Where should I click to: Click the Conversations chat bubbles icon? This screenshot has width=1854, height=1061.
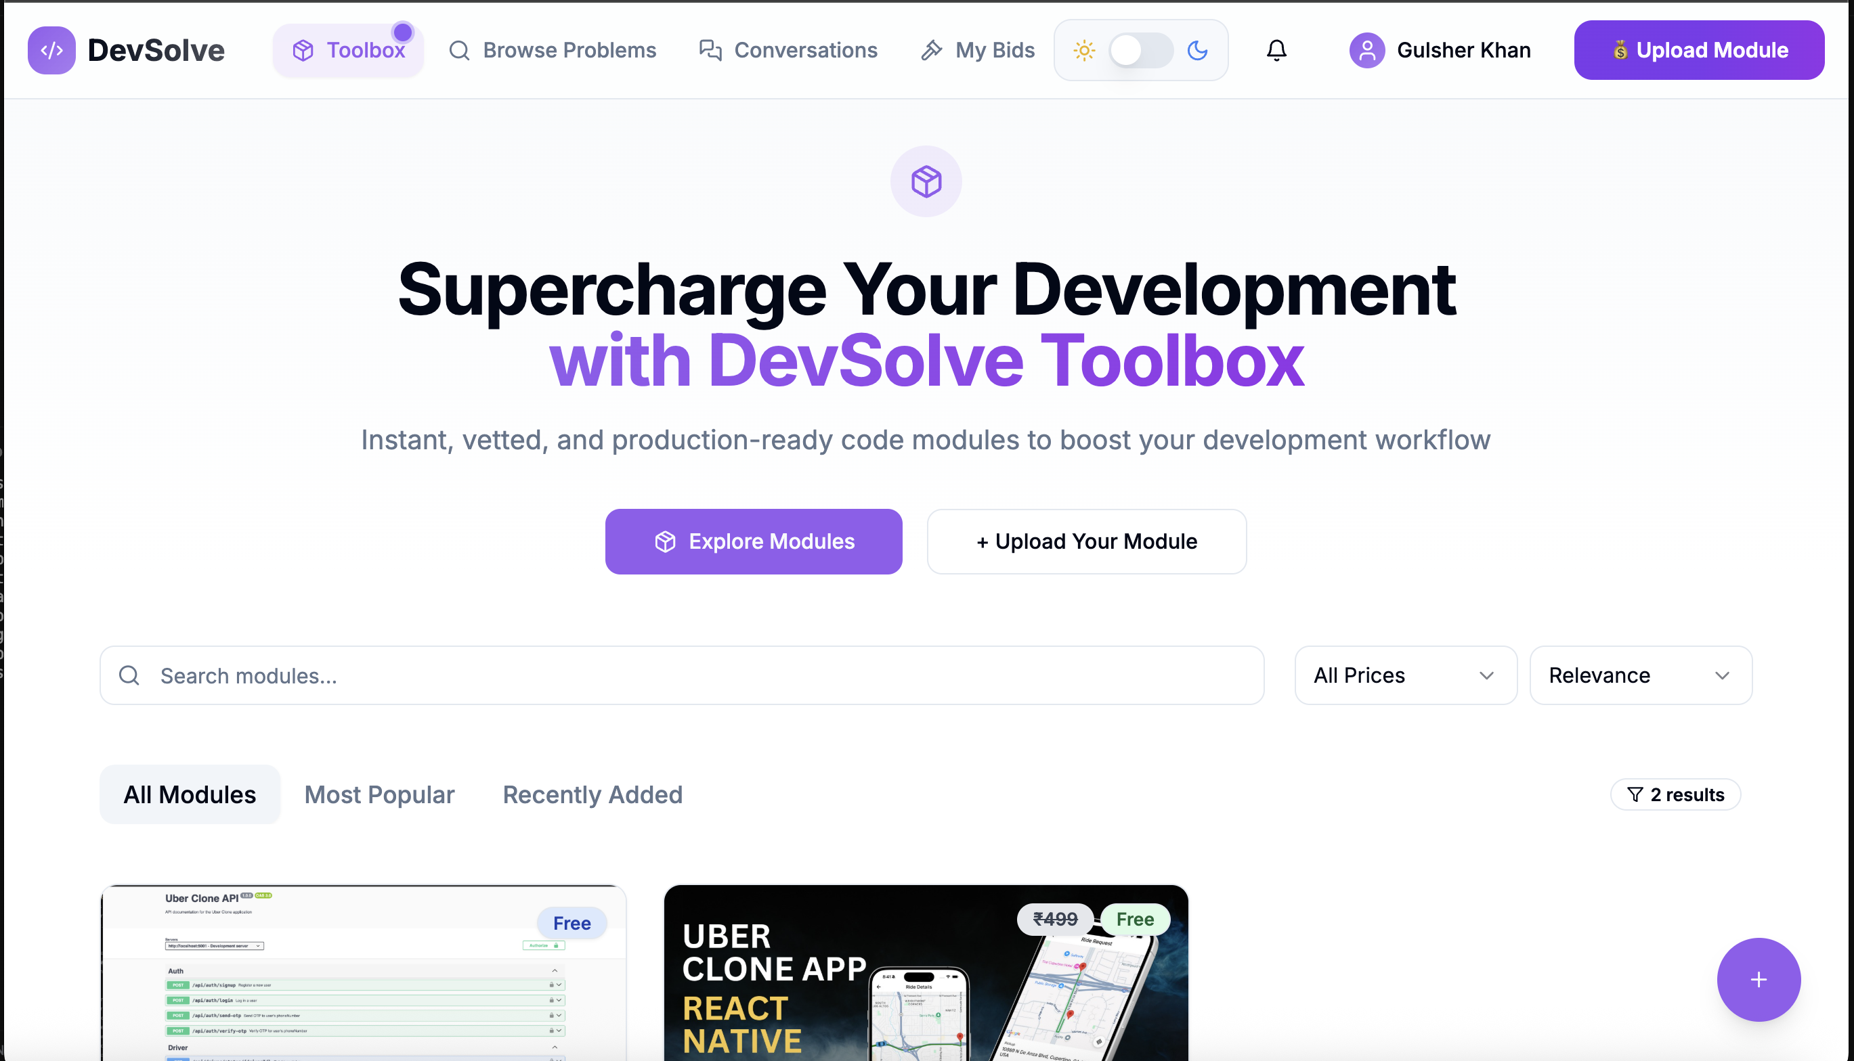[x=710, y=50]
